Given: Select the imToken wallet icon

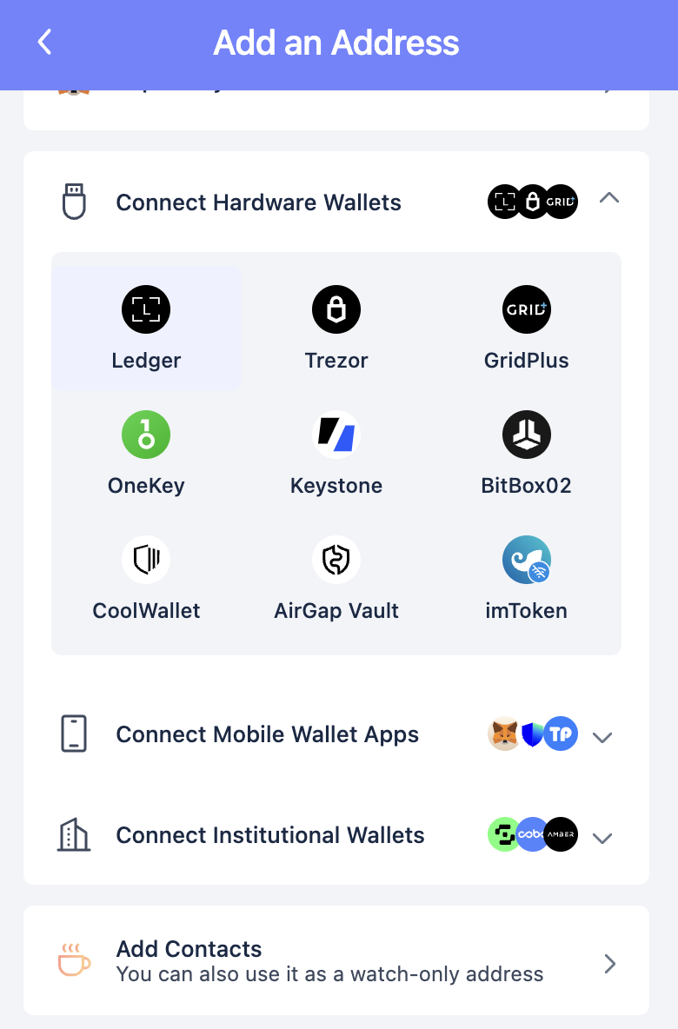Looking at the screenshot, I should click(x=527, y=560).
